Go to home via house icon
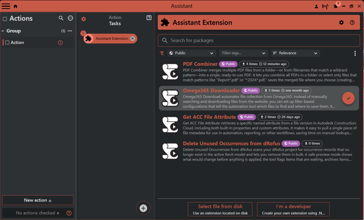This screenshot has width=364, height=220. point(15,6)
